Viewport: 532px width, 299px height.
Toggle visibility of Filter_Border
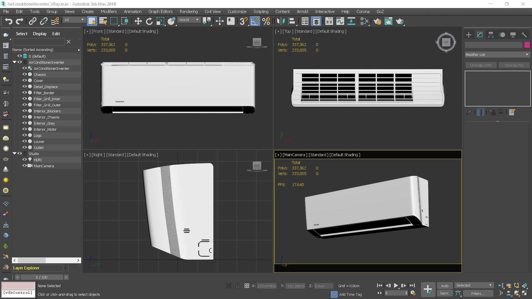(x=24, y=93)
